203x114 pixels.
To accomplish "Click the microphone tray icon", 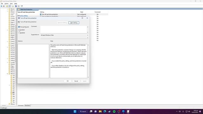I will 183,111.
